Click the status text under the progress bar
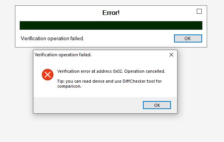Screen dimensions: 224x142 (x=52, y=38)
